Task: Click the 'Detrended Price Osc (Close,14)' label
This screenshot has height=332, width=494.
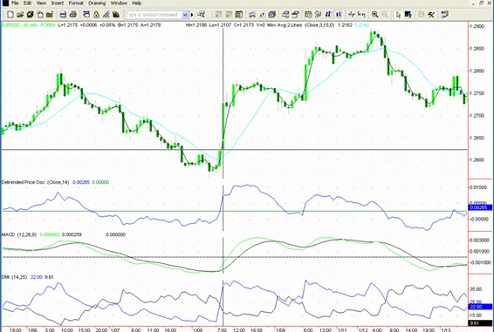Action: click(35, 182)
